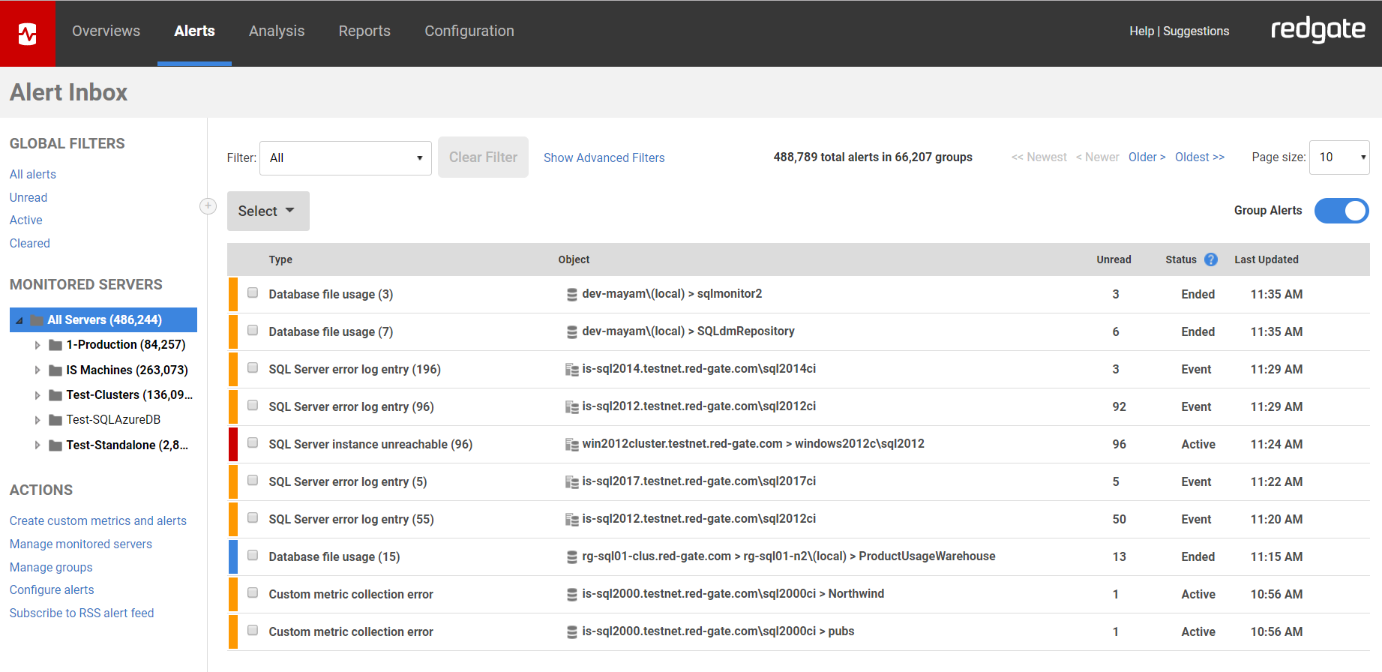Click database icon beside ProductUsageWarehouse

572,557
